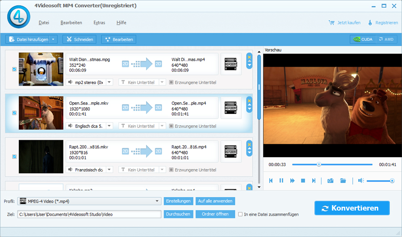Click the Konvertieren button
This screenshot has height=237, width=402.
point(352,208)
